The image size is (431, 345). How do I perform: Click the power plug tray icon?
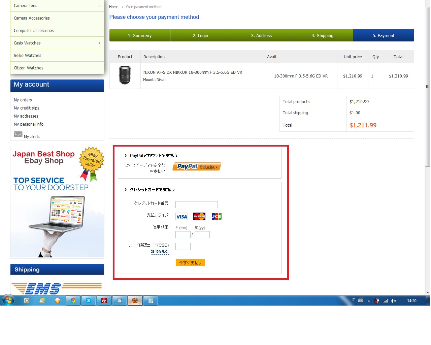point(377,301)
